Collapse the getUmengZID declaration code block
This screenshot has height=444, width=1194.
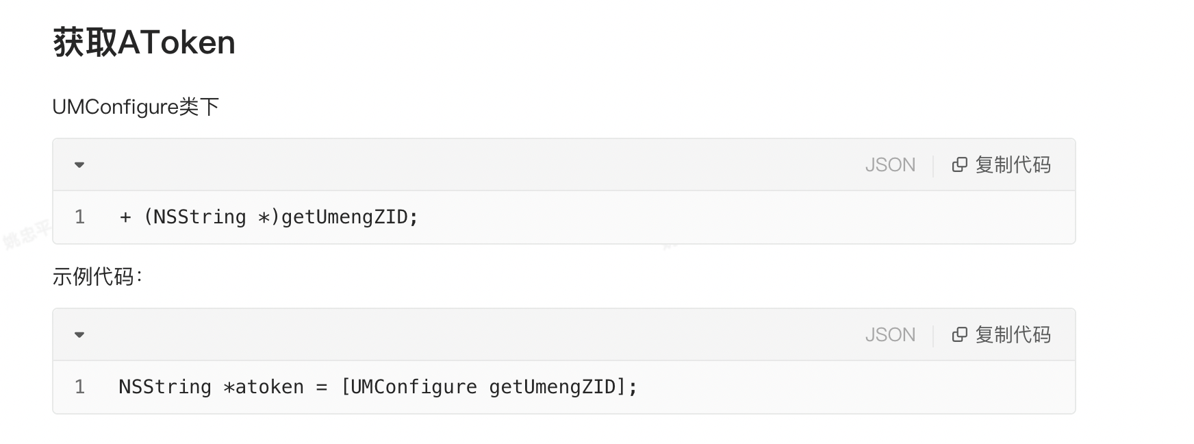79,165
